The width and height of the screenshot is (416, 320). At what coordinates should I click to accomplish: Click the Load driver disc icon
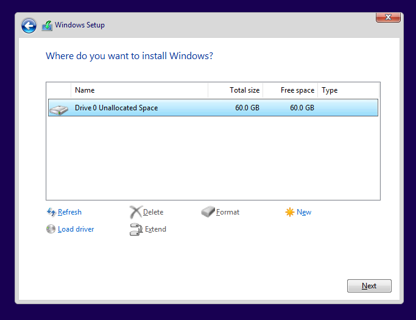coord(51,229)
